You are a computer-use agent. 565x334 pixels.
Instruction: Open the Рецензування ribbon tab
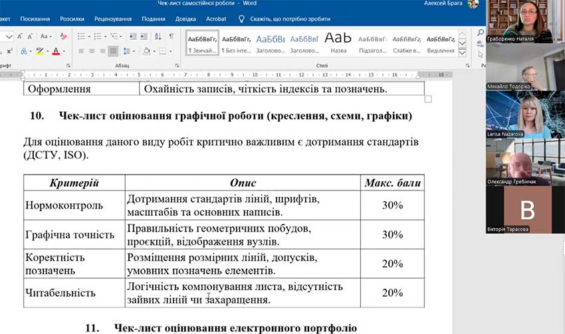(x=112, y=19)
